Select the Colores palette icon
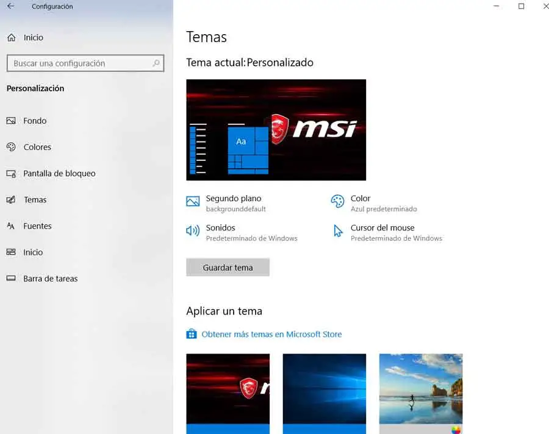This screenshot has width=549, height=434. 11,147
